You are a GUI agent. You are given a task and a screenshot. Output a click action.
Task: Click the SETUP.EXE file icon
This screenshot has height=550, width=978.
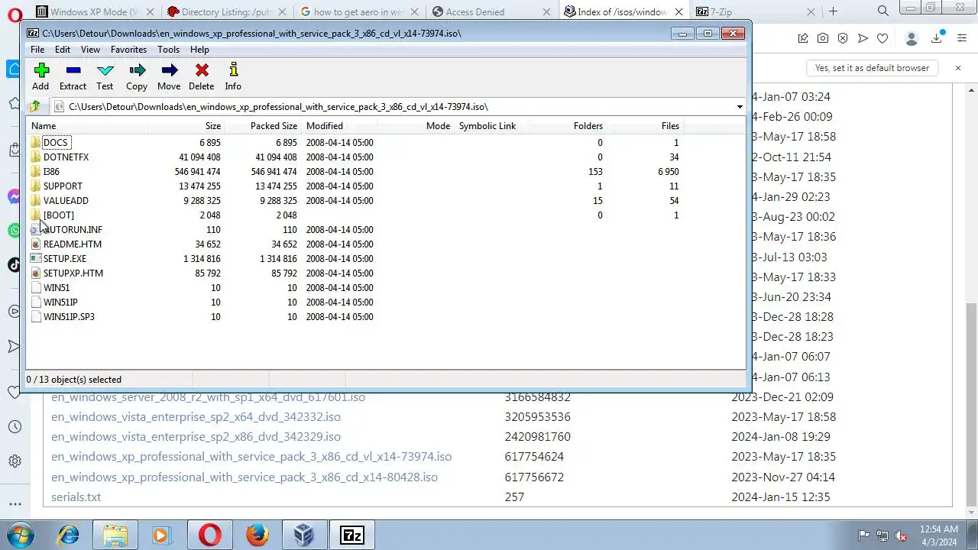[36, 259]
